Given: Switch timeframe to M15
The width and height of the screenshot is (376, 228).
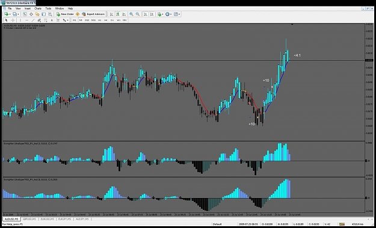Looking at the screenshot, I should (x=87, y=20).
